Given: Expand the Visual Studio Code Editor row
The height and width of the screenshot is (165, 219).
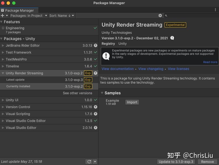Looking at the screenshot, I should (3, 121).
